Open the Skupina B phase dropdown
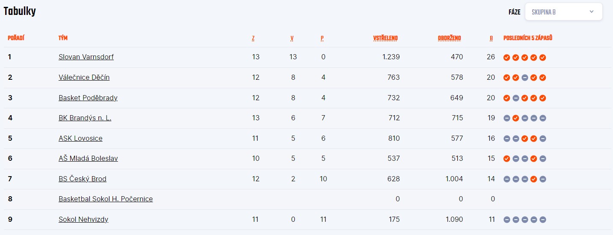The height and width of the screenshot is (235, 613). (563, 12)
